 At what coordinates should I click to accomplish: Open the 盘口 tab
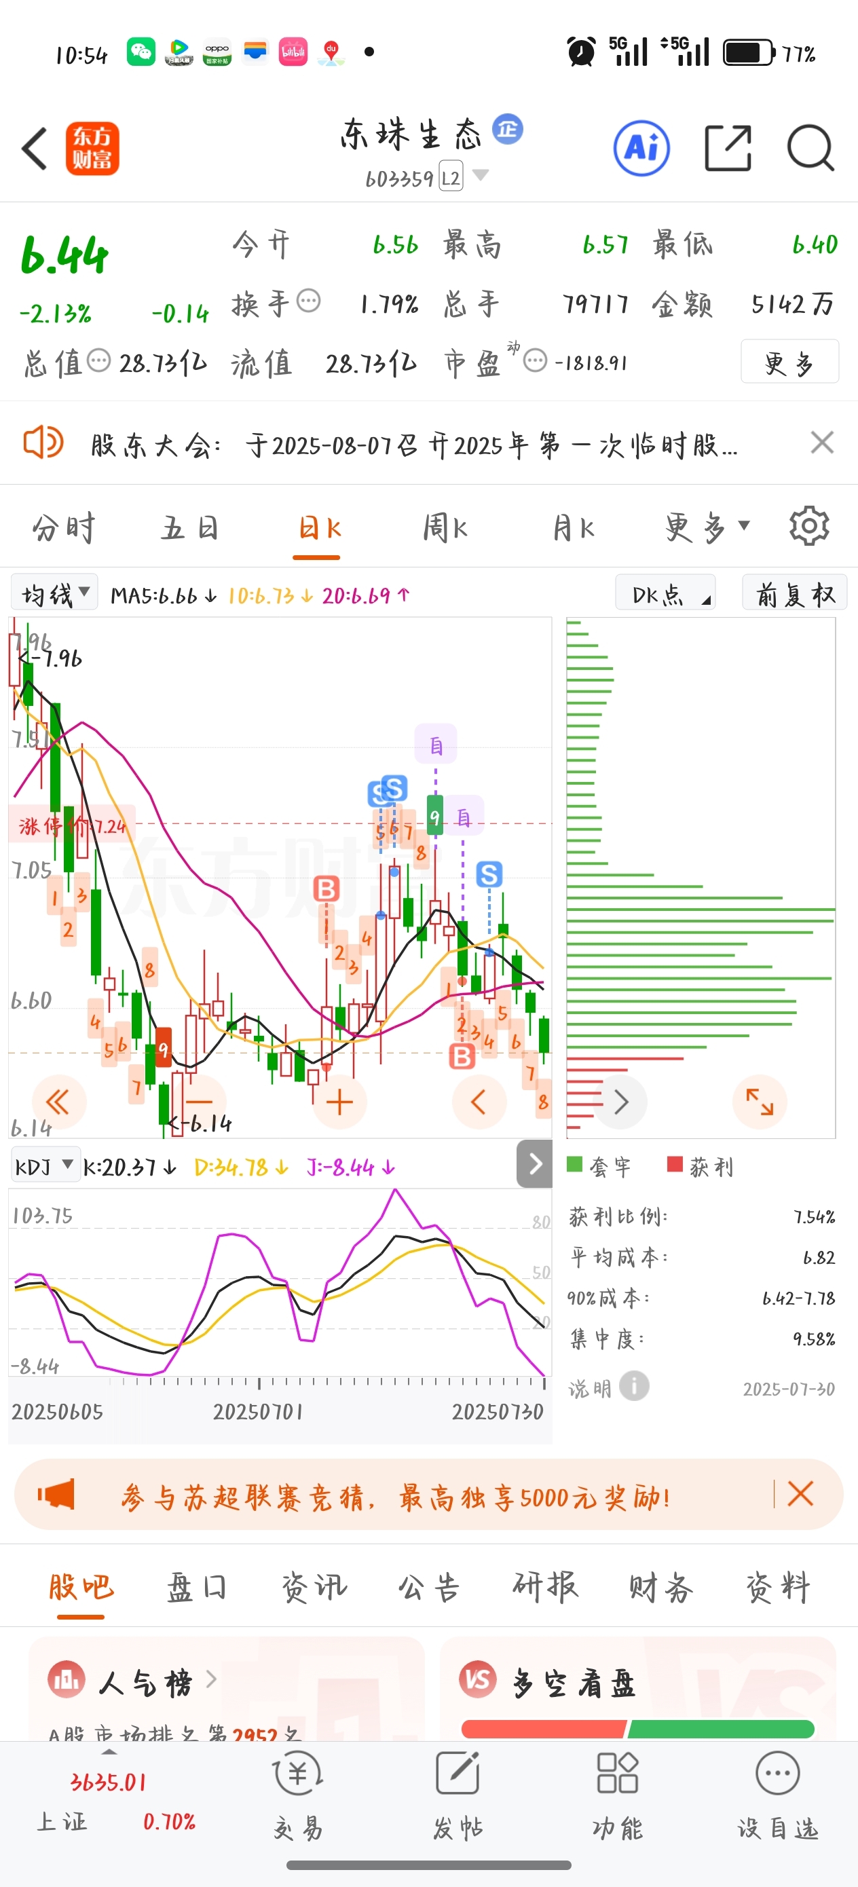click(196, 1588)
